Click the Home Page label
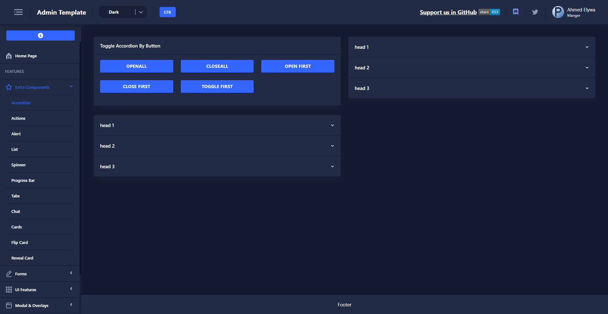 click(26, 56)
